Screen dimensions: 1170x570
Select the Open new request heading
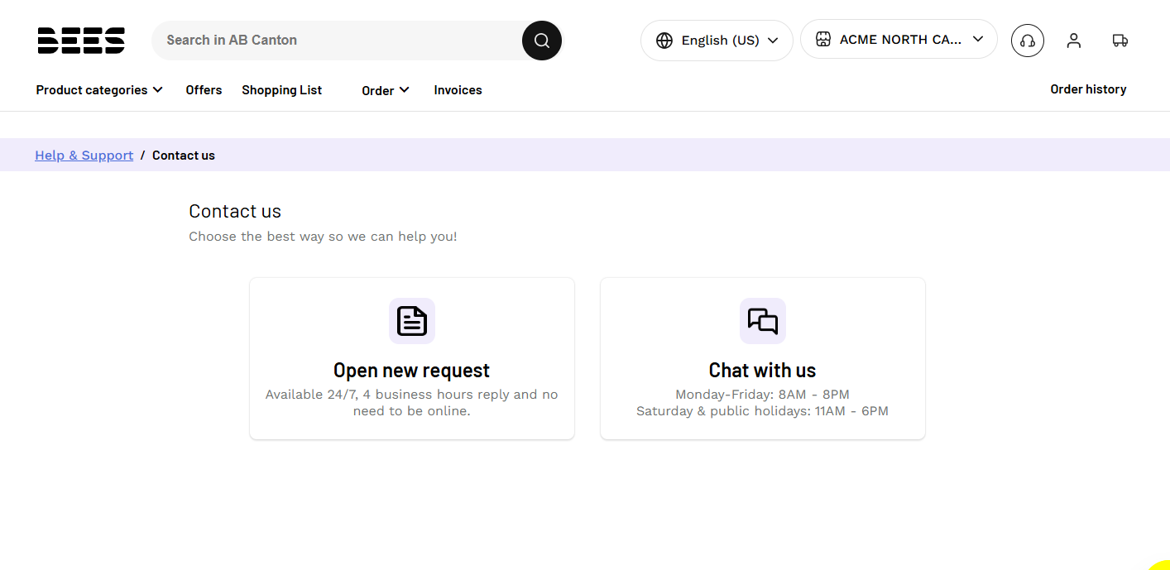pyautogui.click(x=412, y=370)
